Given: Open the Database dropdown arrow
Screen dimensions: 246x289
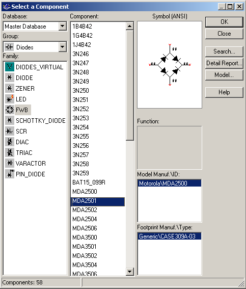Looking at the screenshot, I should pyautogui.click(x=63, y=27).
